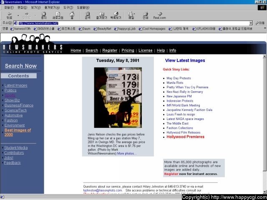Open the Feedback sidebar link
267x200 pixels.
(12, 163)
